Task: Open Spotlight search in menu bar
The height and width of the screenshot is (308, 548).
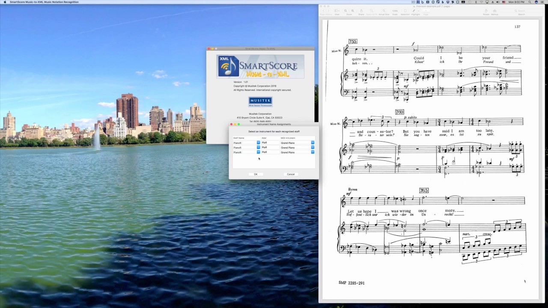Action: (530, 2)
